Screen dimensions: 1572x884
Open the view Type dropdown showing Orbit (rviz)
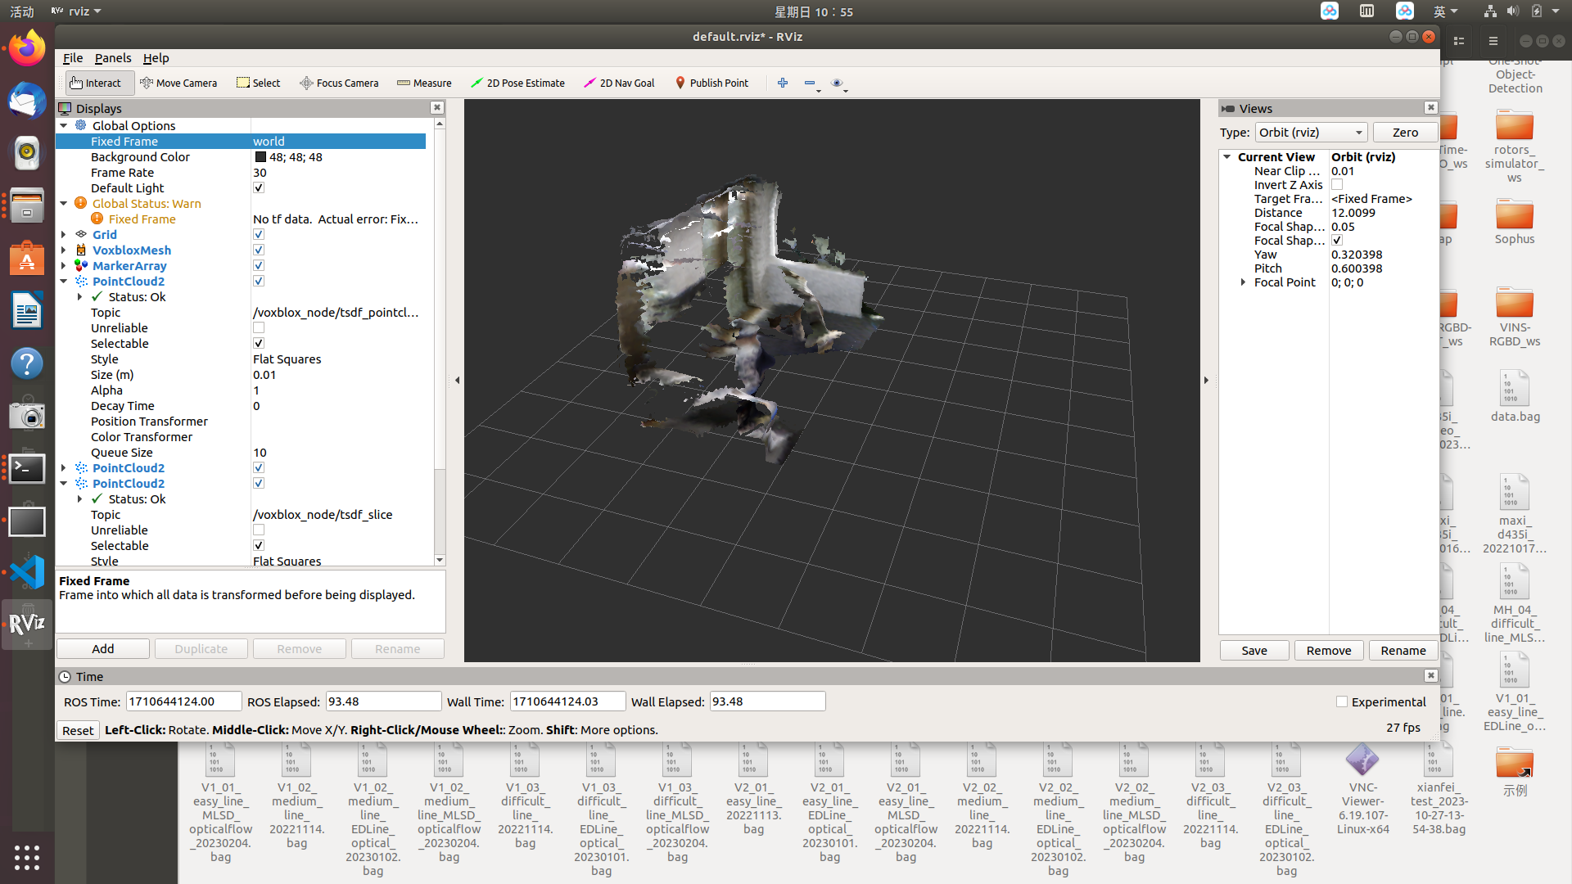click(x=1310, y=132)
